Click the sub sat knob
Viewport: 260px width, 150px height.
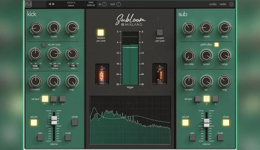coord(207,81)
